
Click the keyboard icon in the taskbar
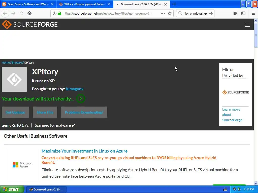click(225, 189)
